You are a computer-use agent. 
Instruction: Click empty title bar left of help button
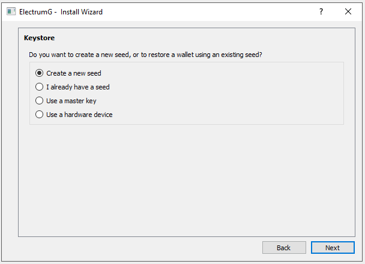[210, 11]
